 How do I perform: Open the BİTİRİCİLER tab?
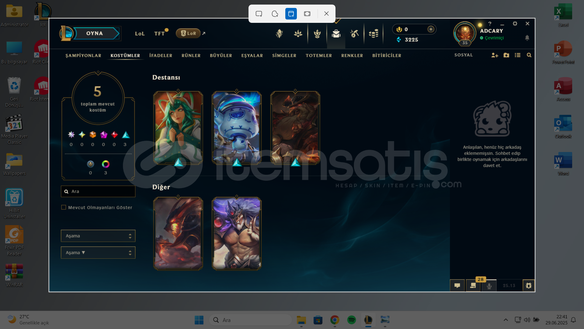tap(387, 55)
